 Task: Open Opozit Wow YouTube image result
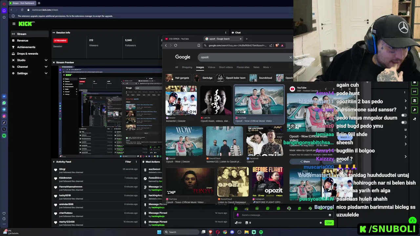(259, 104)
